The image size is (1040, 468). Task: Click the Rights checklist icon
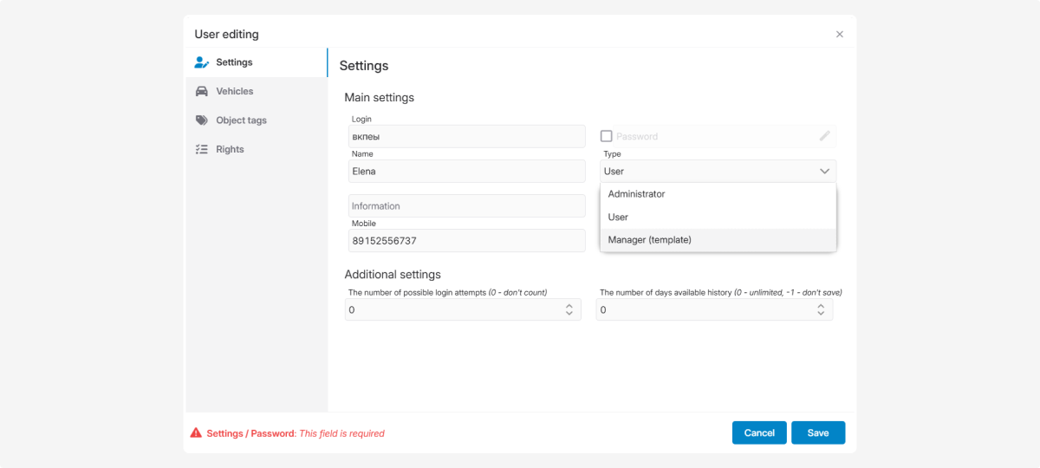click(x=201, y=149)
